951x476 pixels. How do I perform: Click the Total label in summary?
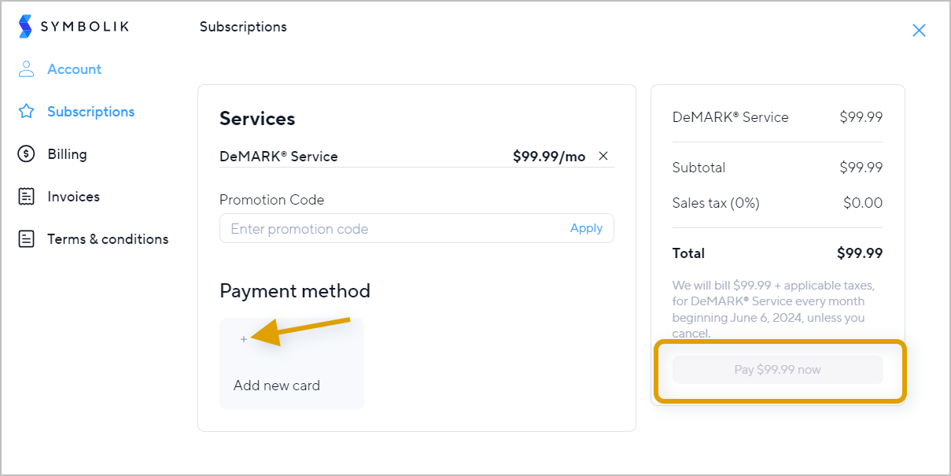pyautogui.click(x=688, y=253)
